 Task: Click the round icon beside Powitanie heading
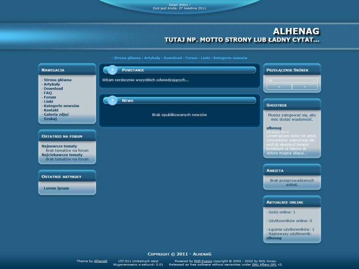112,70
